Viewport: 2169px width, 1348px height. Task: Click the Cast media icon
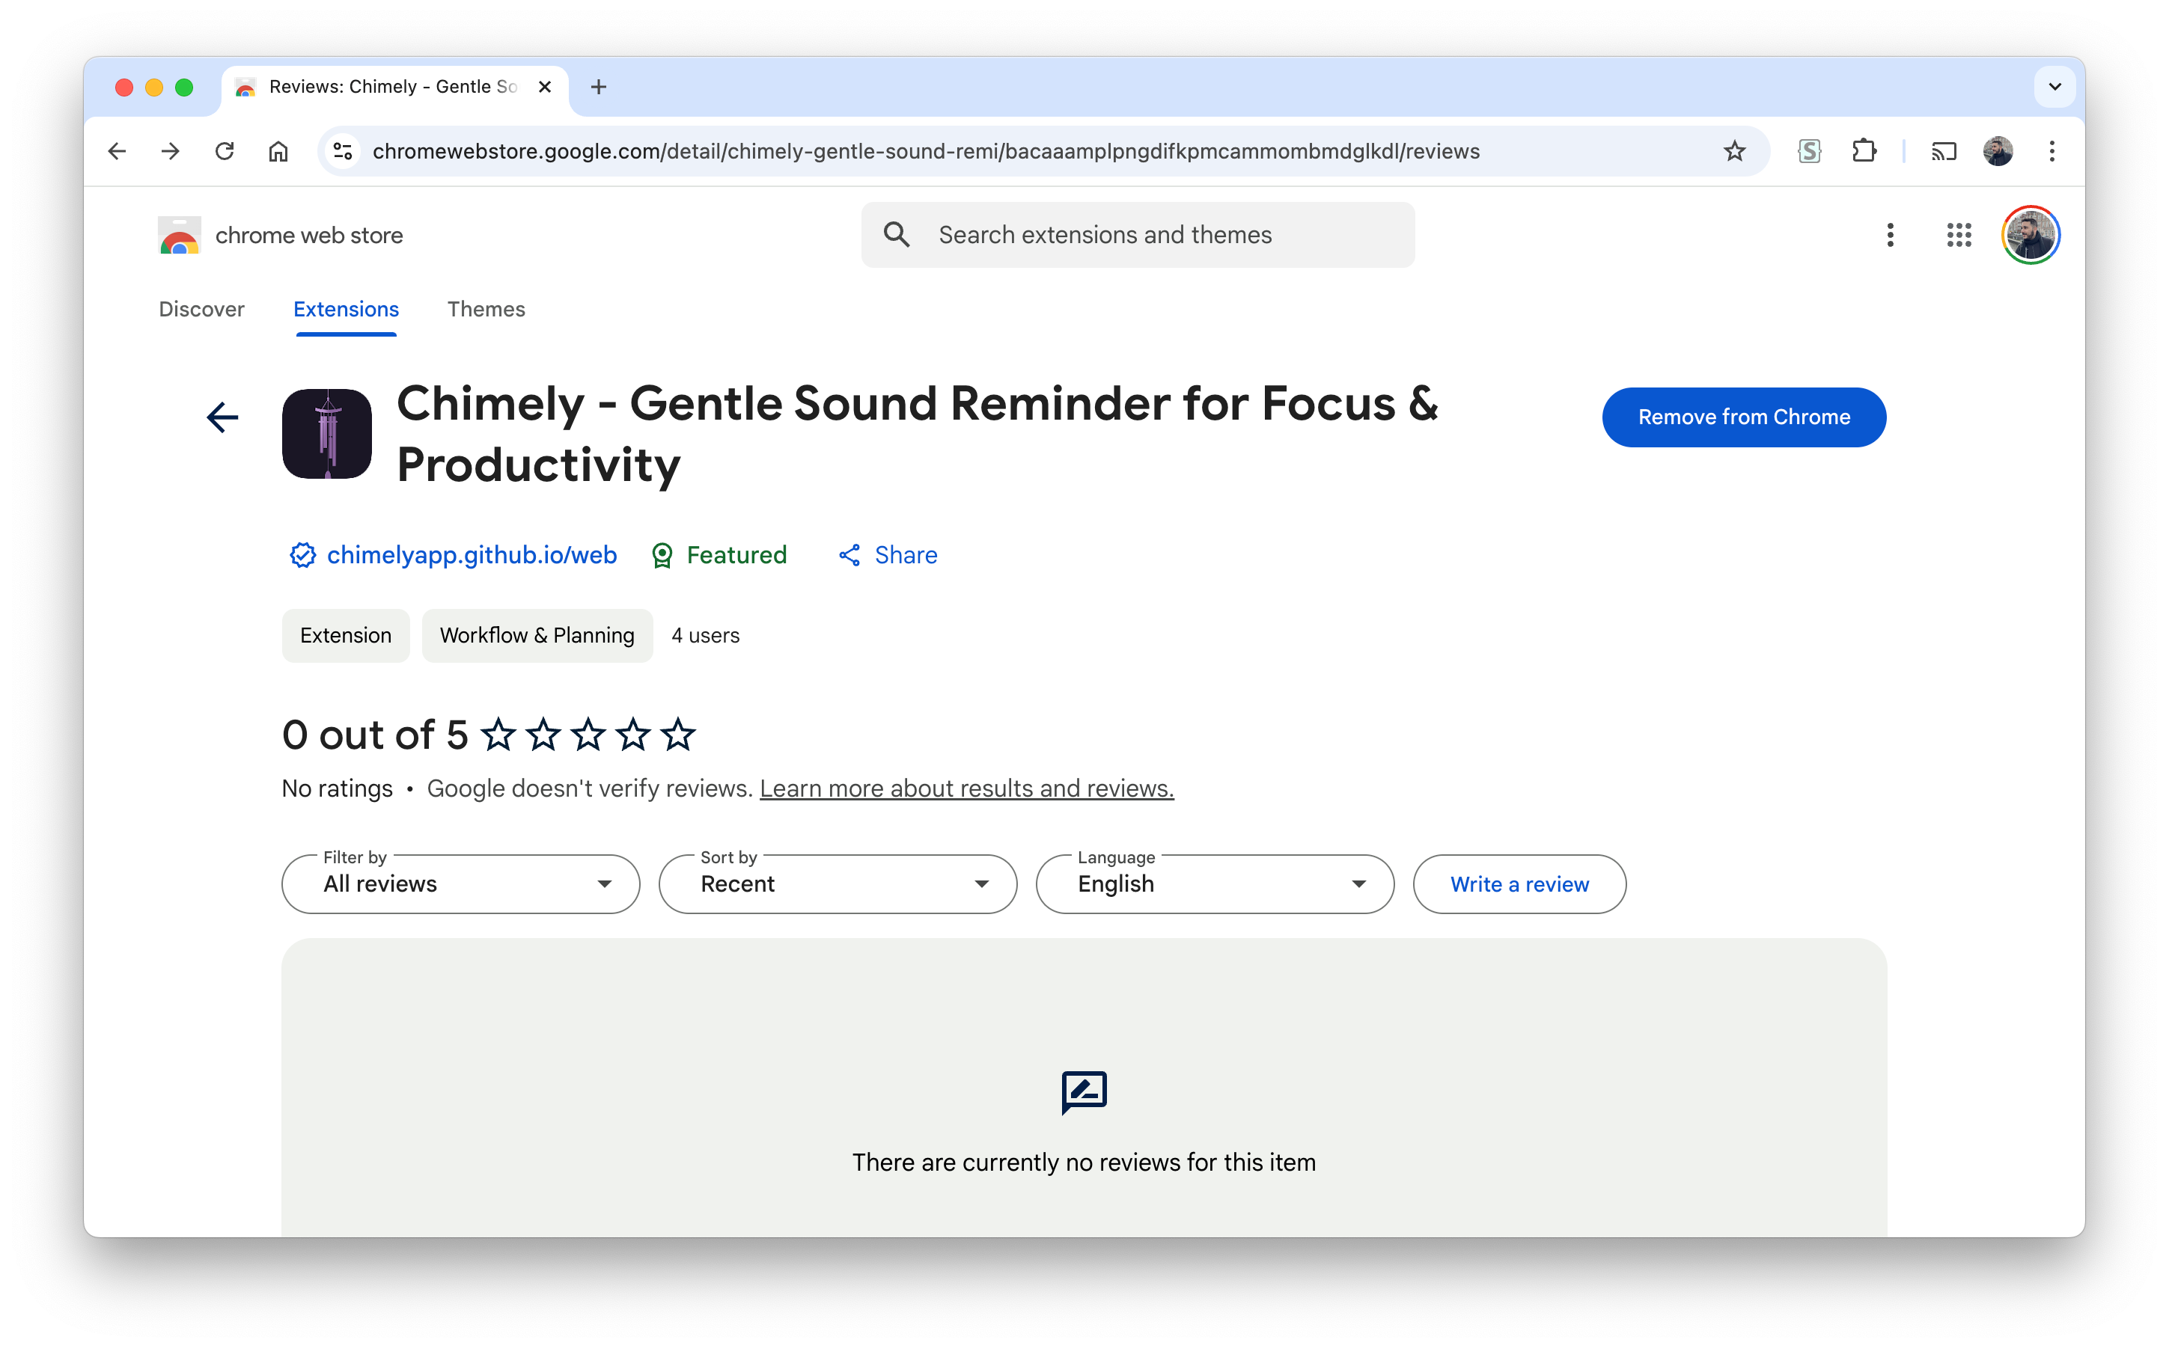click(x=1944, y=150)
